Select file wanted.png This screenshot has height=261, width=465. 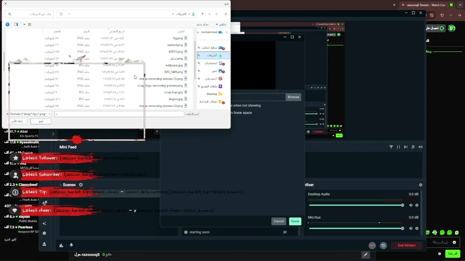[x=177, y=45]
